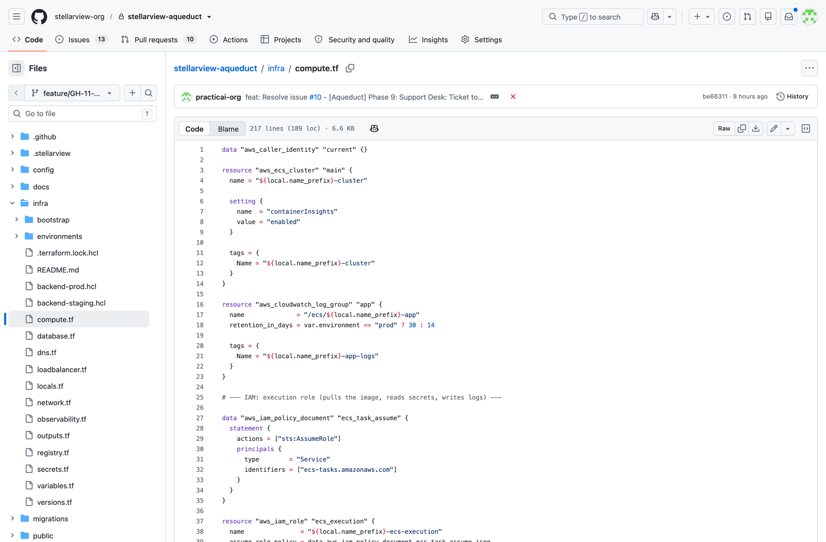This screenshot has width=826, height=542.
Task: Open the stellarview-org organization link
Action: [x=79, y=17]
